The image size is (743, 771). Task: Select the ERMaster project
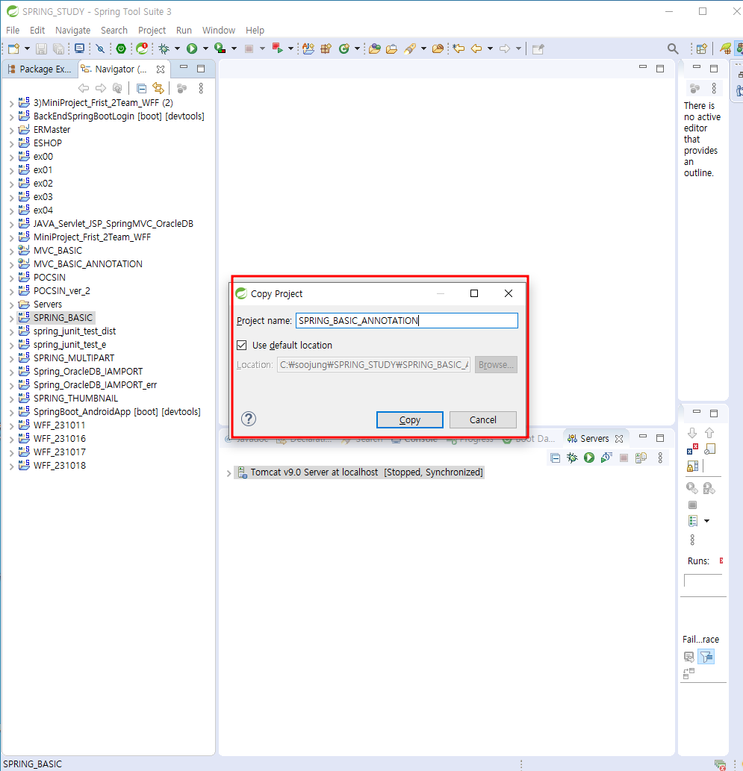point(52,130)
